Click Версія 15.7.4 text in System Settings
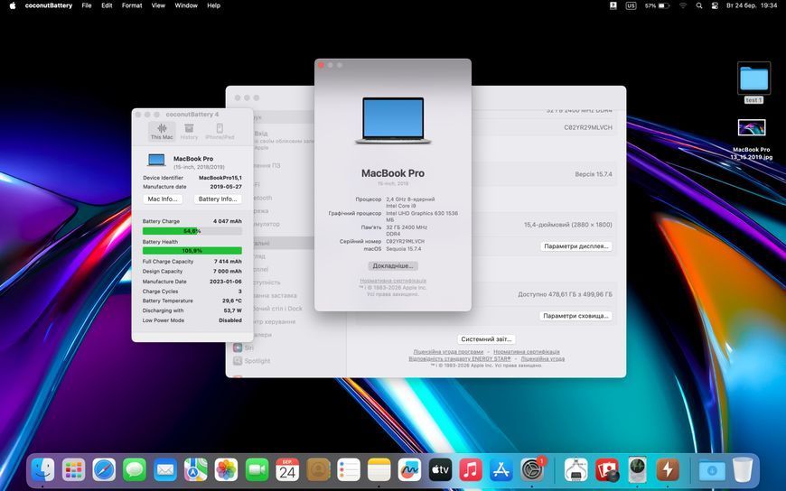Viewport: 786px width, 491px height. [x=594, y=174]
